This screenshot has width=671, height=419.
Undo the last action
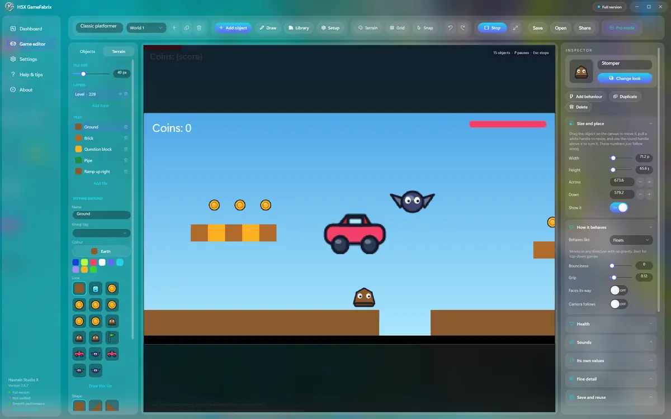coord(450,27)
